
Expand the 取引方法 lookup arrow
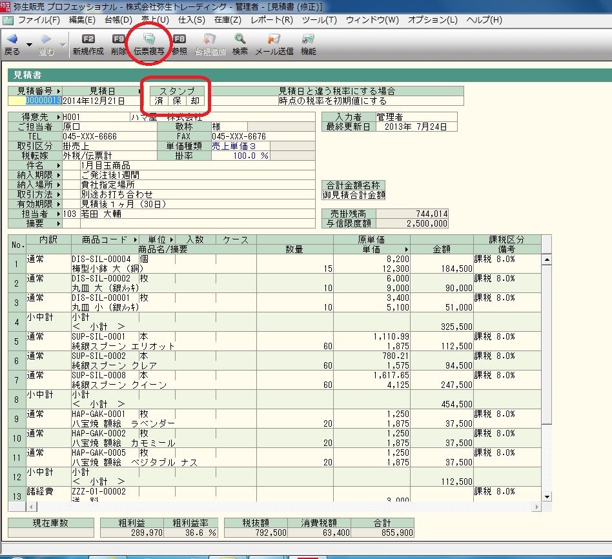point(59,194)
